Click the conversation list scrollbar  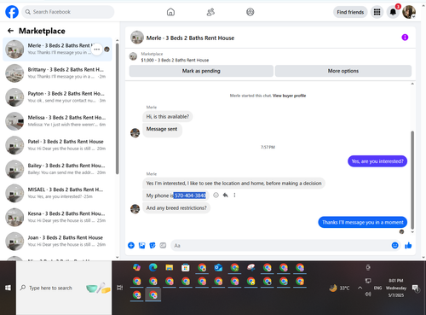tap(117, 108)
